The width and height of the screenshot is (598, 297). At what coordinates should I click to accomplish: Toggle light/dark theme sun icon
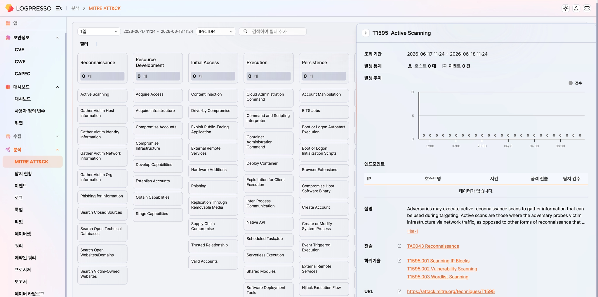click(566, 8)
